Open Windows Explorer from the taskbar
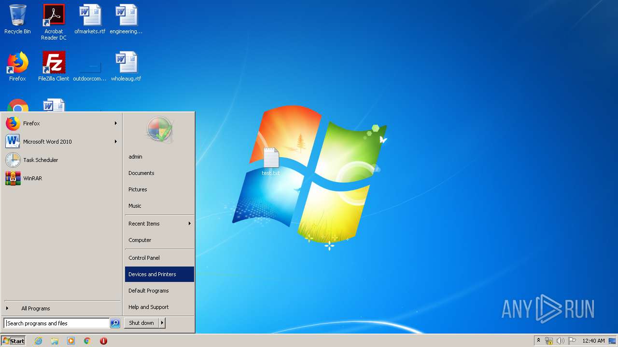 55,341
